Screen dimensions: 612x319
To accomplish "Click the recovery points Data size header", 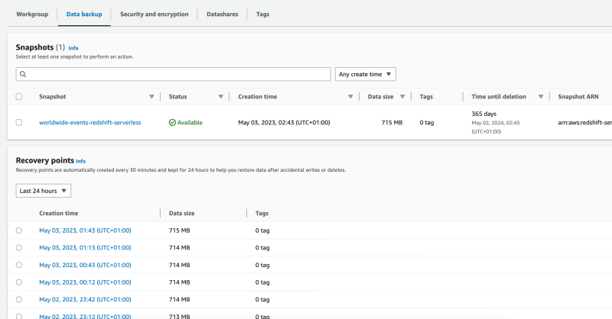I will tap(181, 213).
